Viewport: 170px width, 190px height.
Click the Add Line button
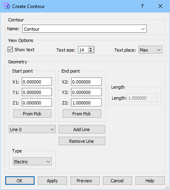click(82, 129)
